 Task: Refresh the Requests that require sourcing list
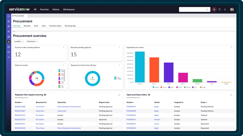[119, 95]
